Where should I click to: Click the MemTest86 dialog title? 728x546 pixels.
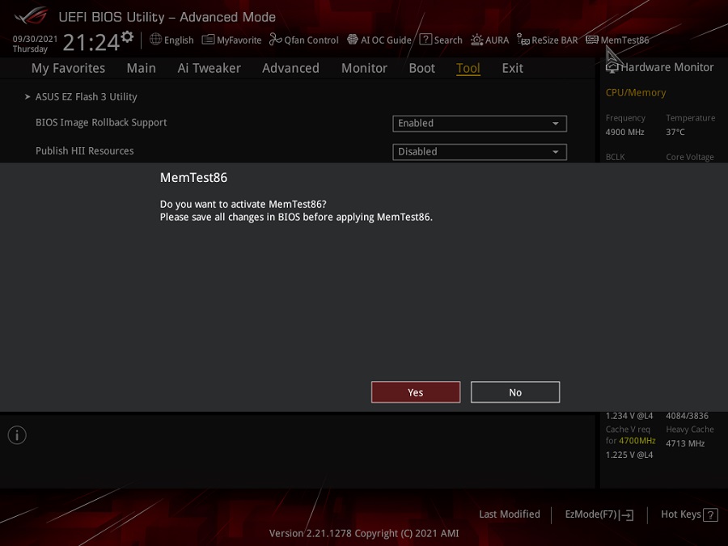[x=193, y=178]
